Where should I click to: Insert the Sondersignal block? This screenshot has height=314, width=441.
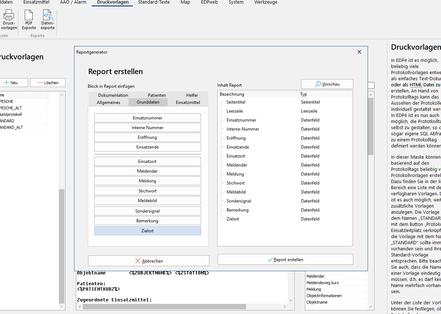[x=147, y=211]
